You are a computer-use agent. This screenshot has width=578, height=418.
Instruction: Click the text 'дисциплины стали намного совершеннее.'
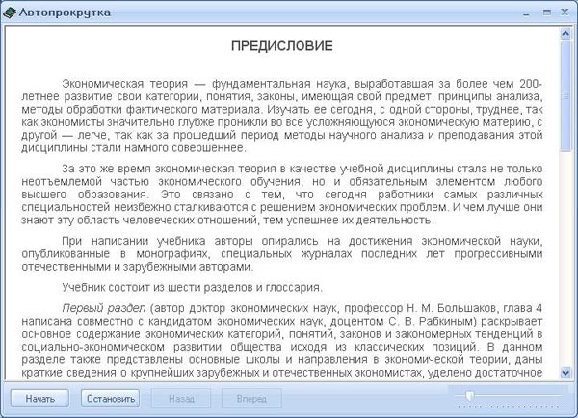134,147
